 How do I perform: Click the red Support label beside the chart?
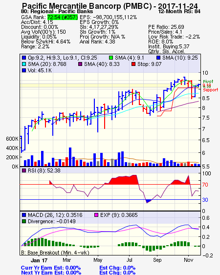pos(211,90)
